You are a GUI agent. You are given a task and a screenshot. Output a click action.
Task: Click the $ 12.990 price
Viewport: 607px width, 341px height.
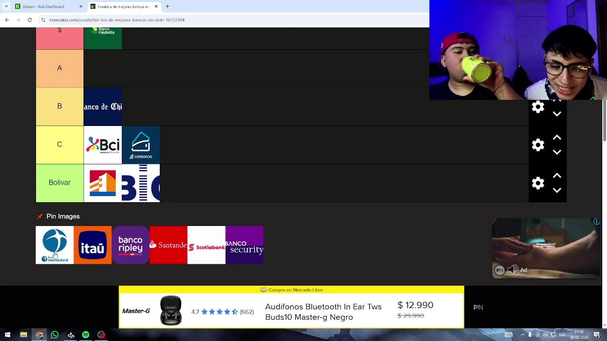[x=415, y=305]
